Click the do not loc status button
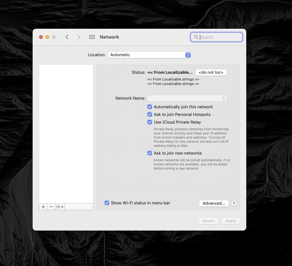292x266 pixels. (x=211, y=72)
